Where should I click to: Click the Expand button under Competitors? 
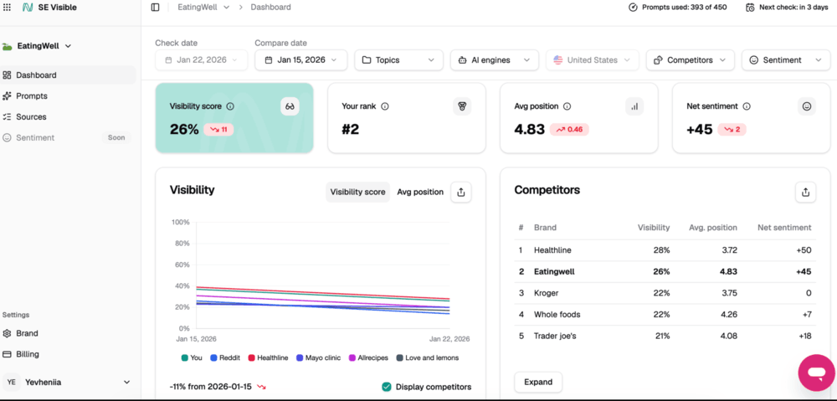pos(538,383)
